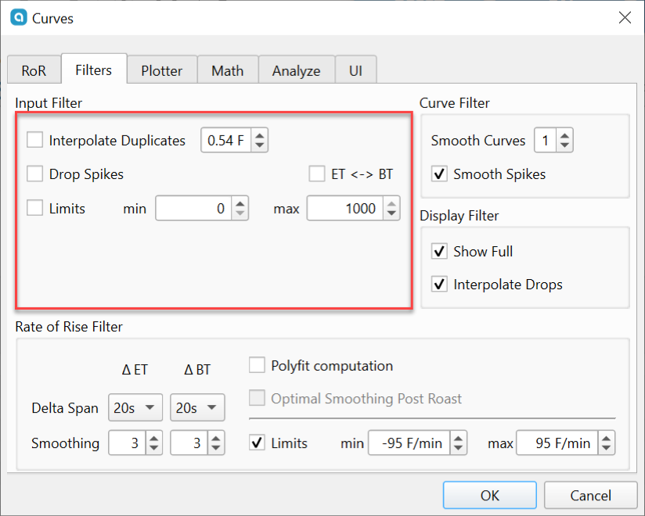This screenshot has height=516, width=645.
Task: Decrease Smooth Curves value with down arrow
Action: [565, 145]
